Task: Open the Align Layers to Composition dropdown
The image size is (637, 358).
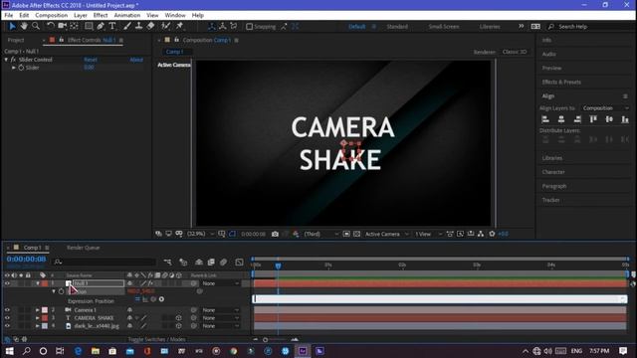Action: coord(605,108)
